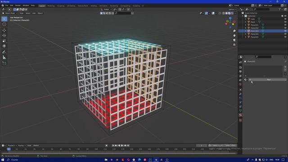Click the New material button
Viewport: 288px width, 162px height.
(267, 80)
